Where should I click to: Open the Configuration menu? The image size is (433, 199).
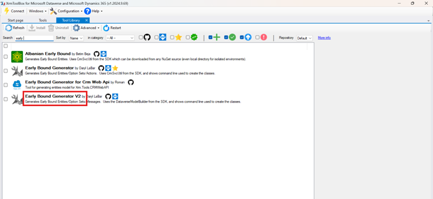point(67,11)
